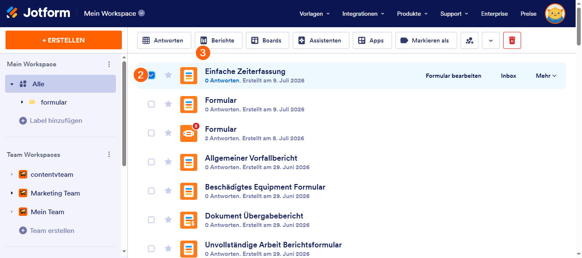Expand the Mein Team arrow
Screen dimensions: 582x258
click(12, 212)
